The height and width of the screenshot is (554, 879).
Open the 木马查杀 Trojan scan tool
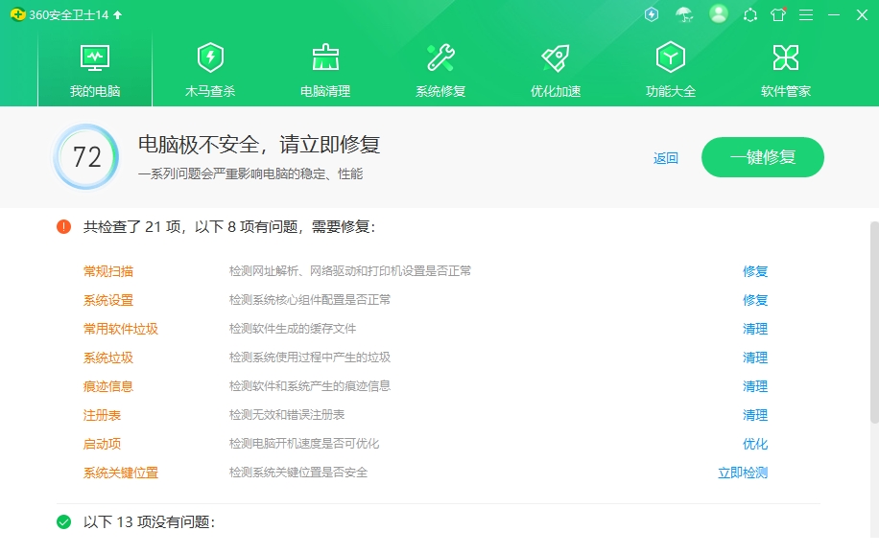[x=209, y=67]
